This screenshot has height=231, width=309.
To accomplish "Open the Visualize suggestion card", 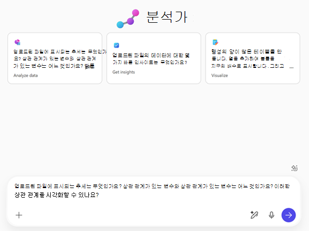I will (252, 58).
